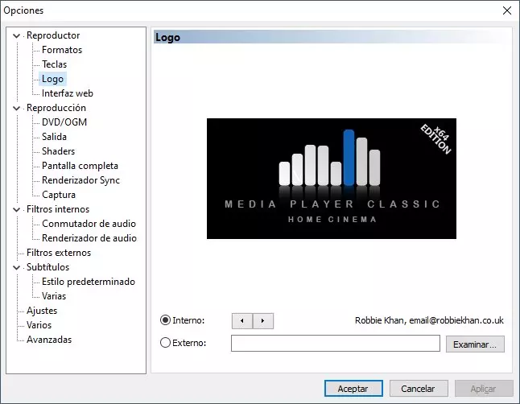Show the next internal logo
Screen dimensions: 520x404
263,321
